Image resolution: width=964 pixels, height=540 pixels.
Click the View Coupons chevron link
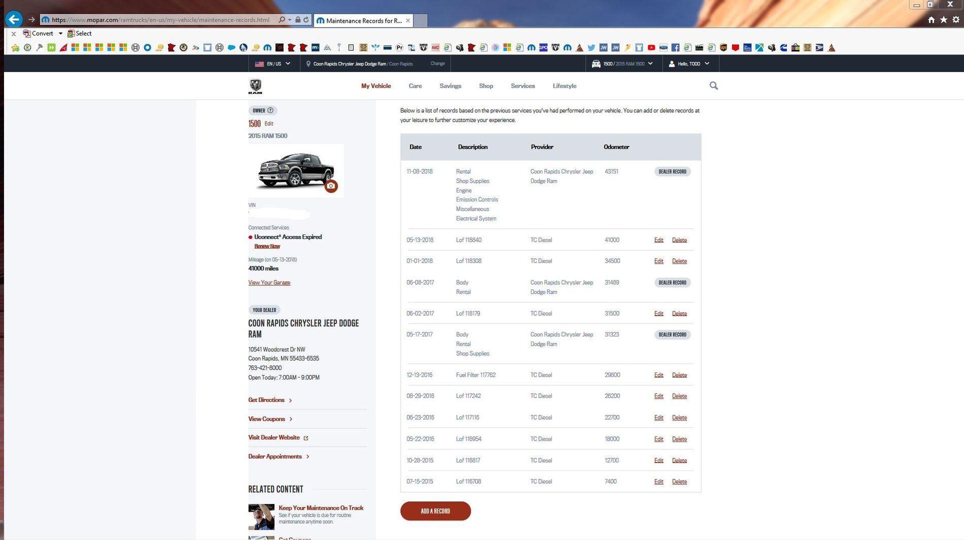pyautogui.click(x=270, y=419)
